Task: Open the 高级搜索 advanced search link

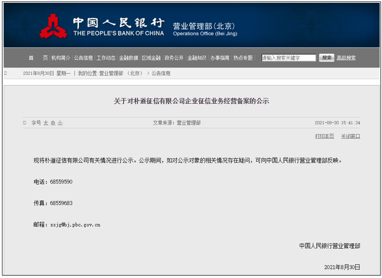Action: (346, 58)
